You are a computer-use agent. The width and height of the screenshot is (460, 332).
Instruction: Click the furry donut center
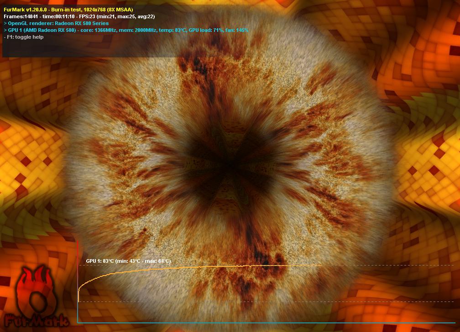pos(230,166)
